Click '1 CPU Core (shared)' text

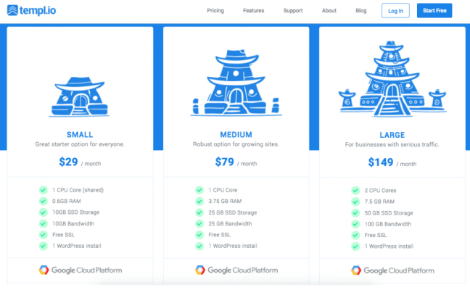(78, 190)
